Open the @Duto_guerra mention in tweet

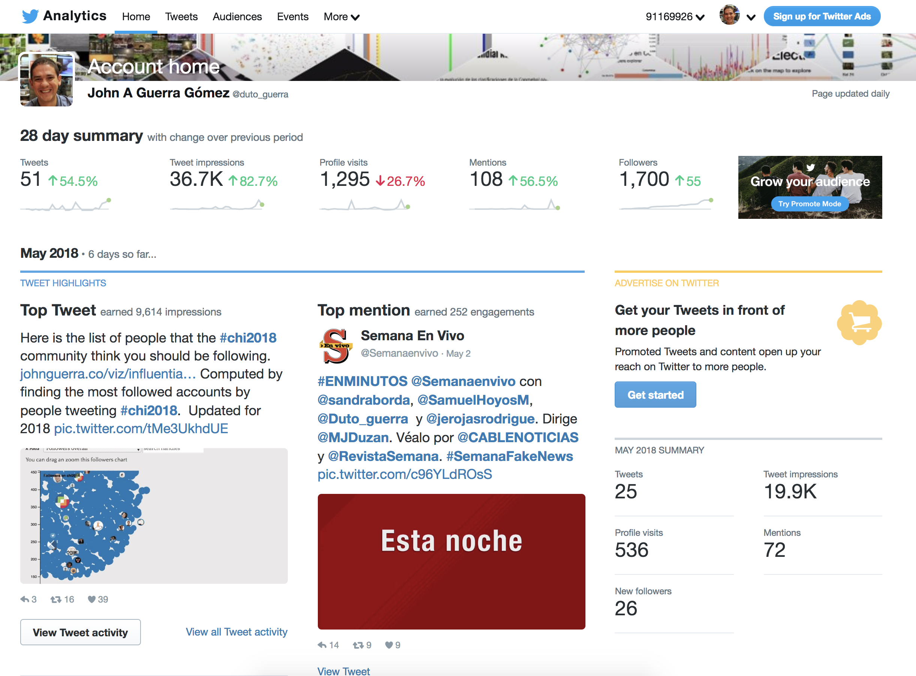pos(363,419)
